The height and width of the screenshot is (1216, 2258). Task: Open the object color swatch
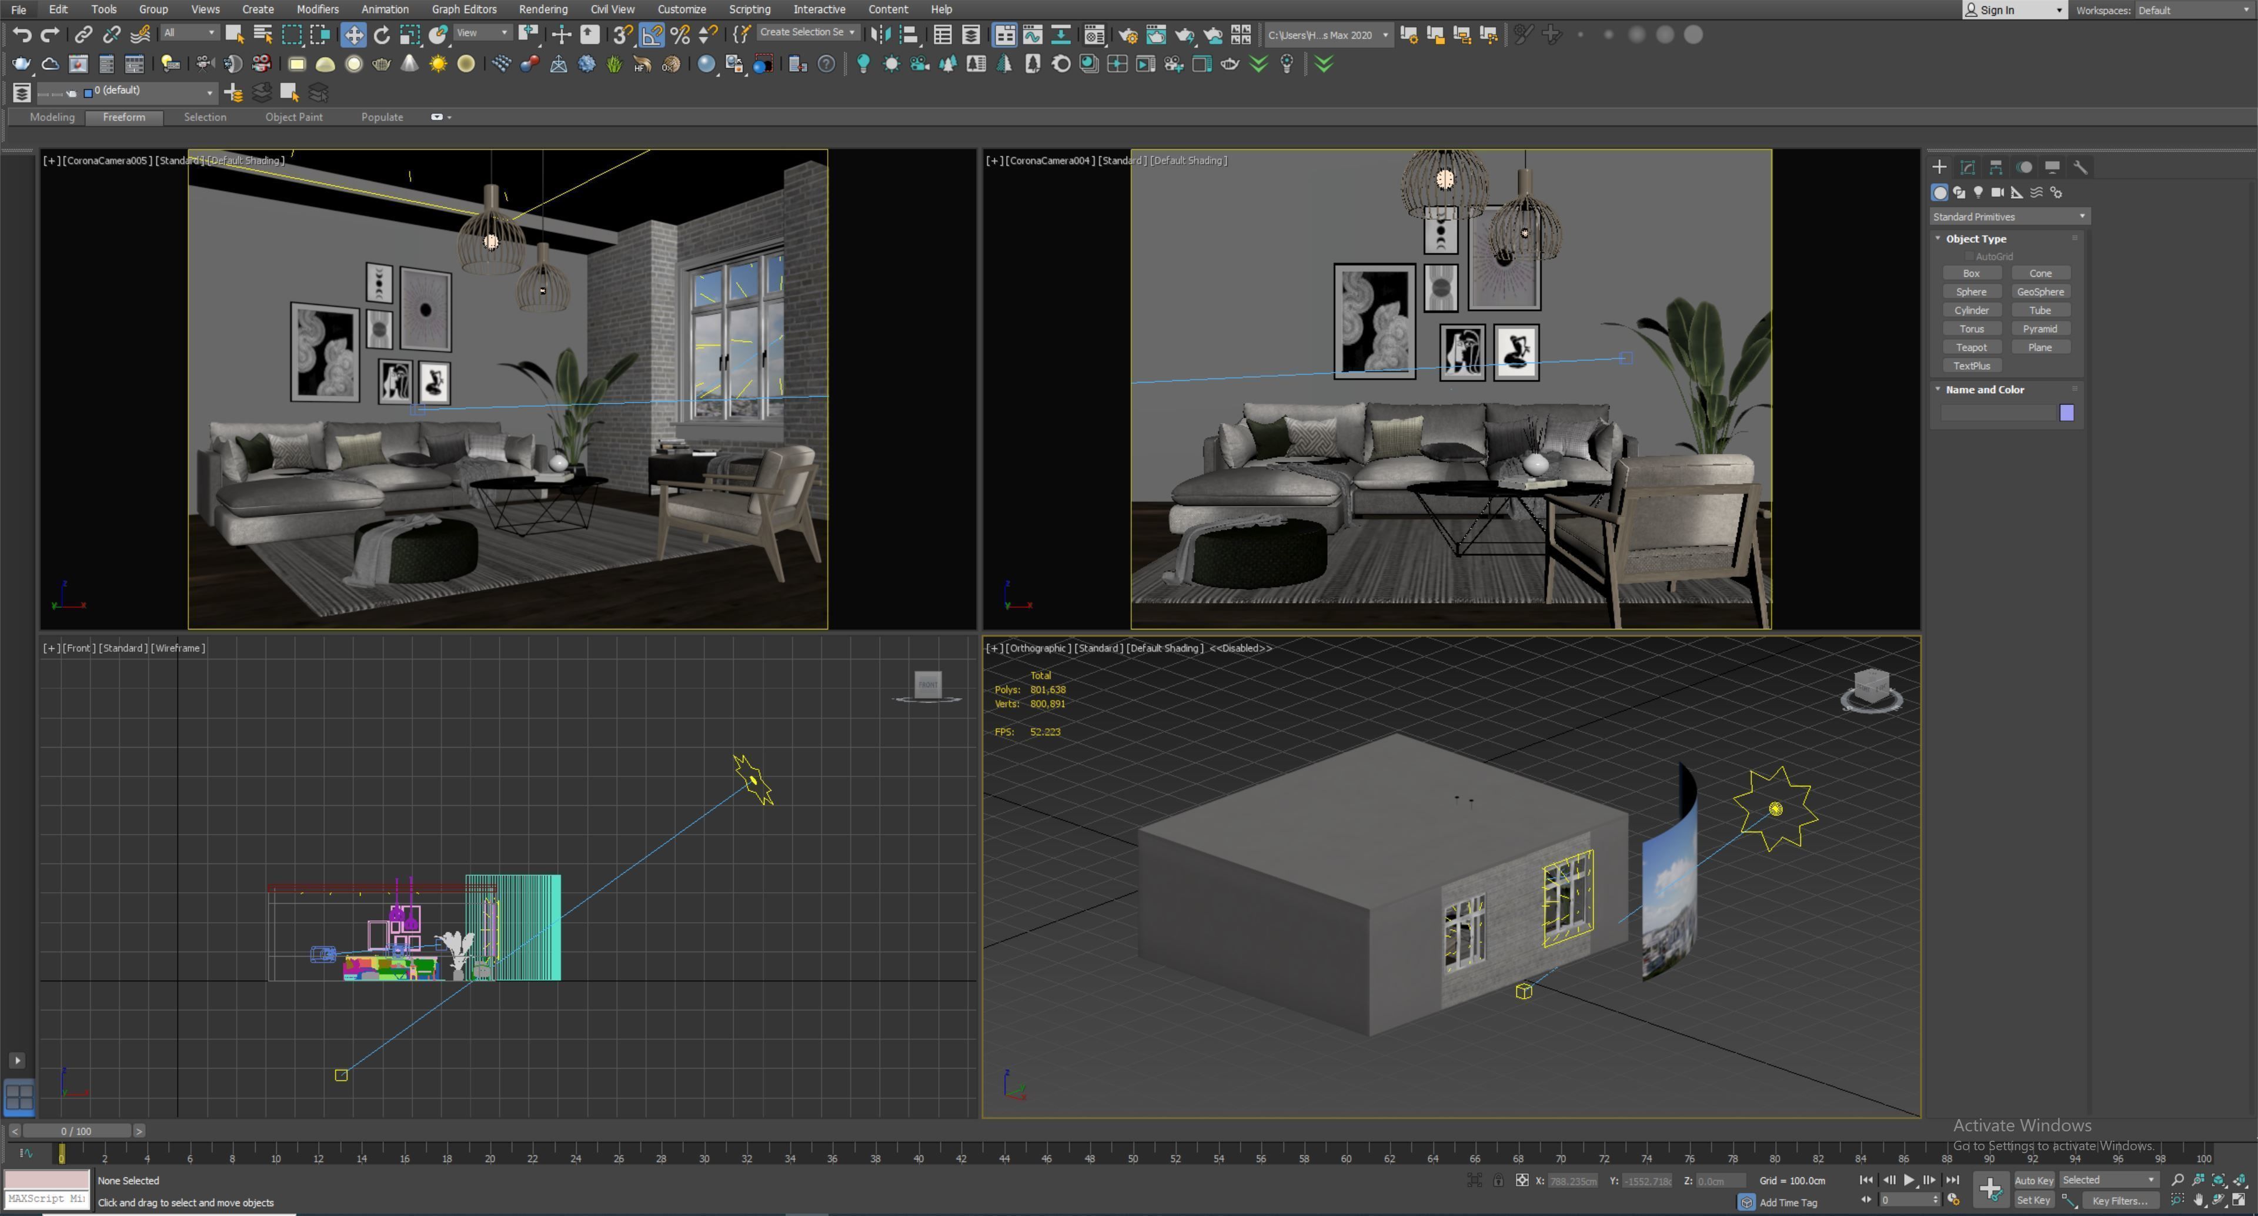2066,413
